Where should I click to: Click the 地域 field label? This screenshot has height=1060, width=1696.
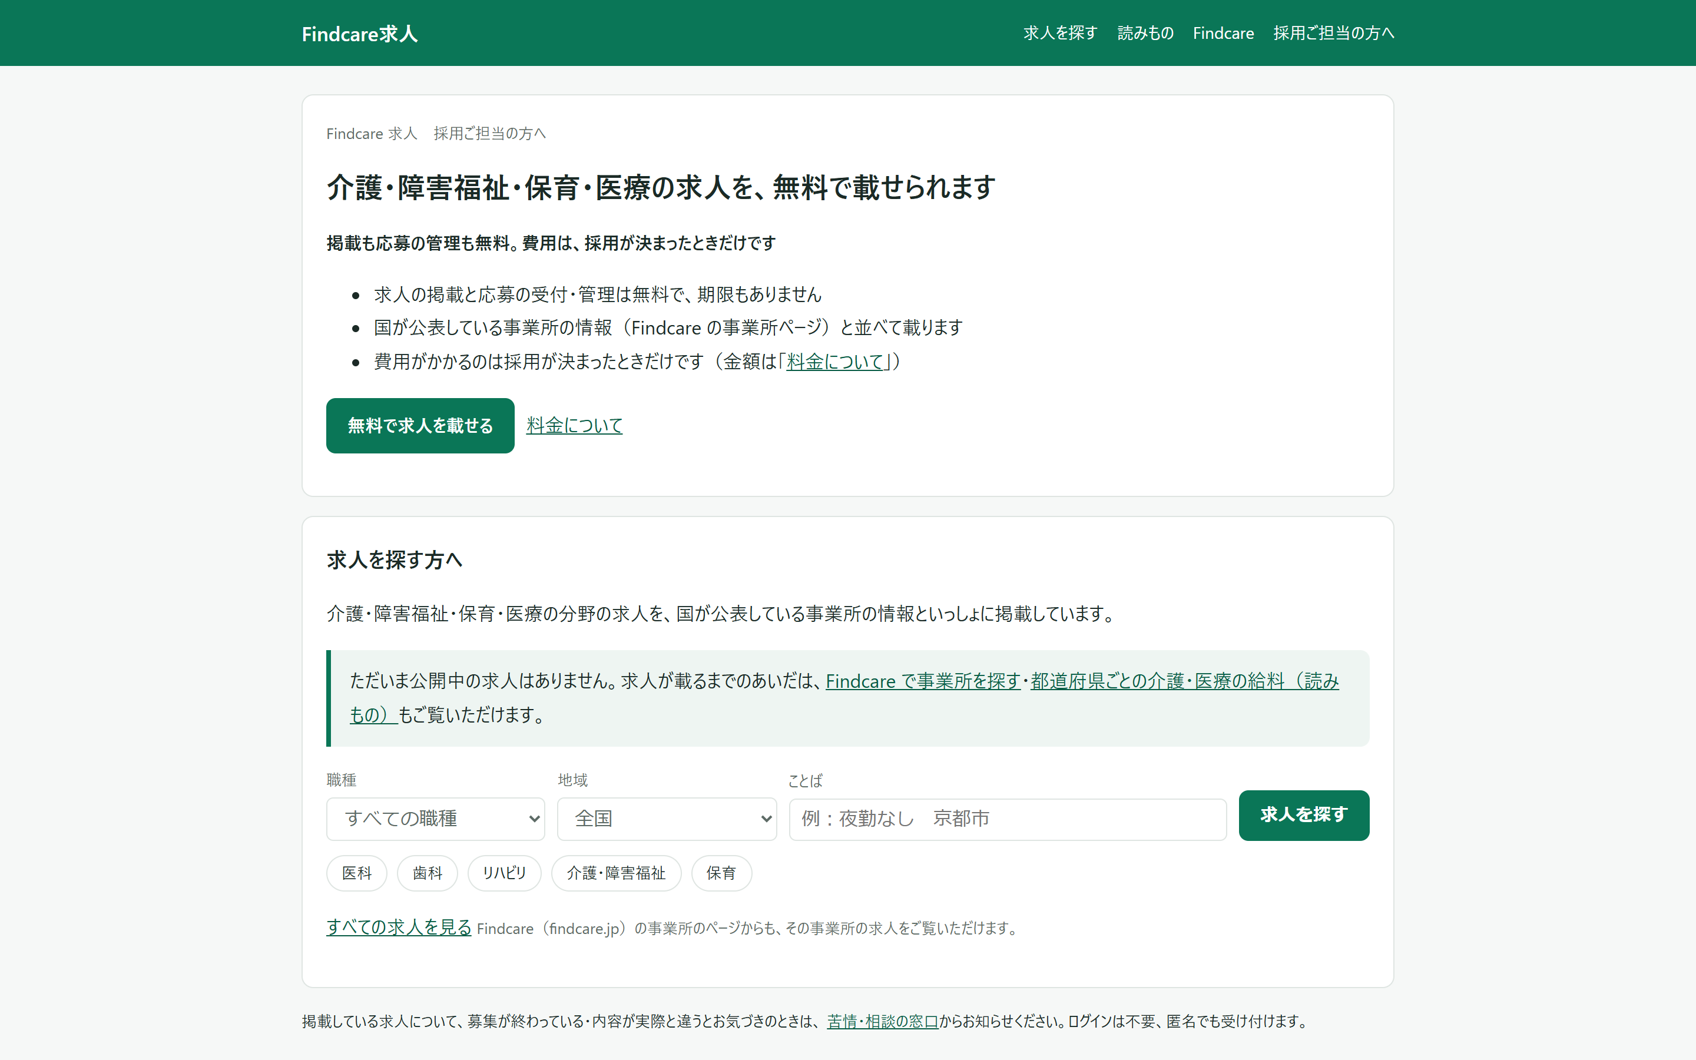click(x=572, y=780)
